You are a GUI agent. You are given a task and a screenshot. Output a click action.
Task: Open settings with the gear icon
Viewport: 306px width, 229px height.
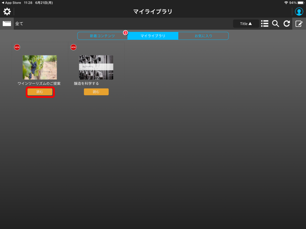point(7,12)
